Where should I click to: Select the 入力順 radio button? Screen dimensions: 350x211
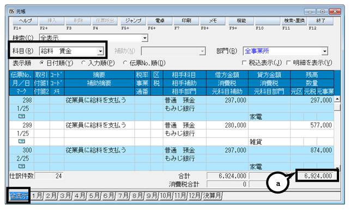tap(83, 63)
